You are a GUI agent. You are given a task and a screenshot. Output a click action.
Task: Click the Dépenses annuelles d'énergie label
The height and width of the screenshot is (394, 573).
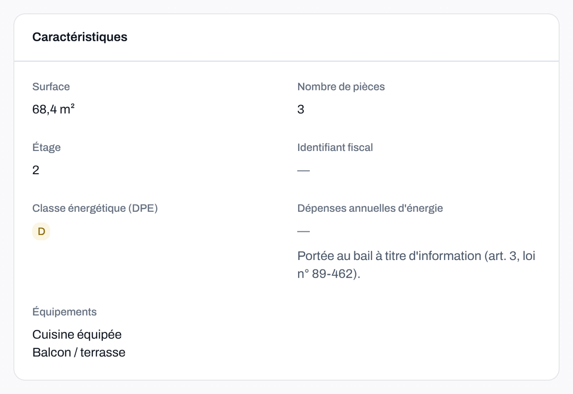pos(370,208)
